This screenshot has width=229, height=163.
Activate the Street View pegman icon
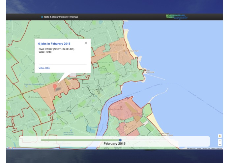(x=220, y=136)
